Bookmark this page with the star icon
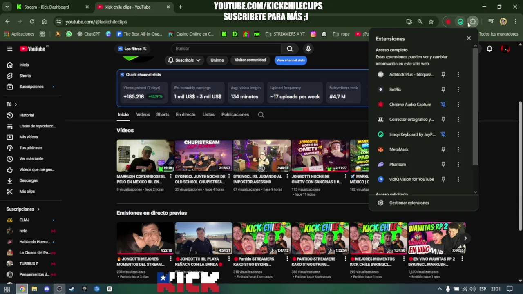This screenshot has height=294, width=523. coord(431,22)
